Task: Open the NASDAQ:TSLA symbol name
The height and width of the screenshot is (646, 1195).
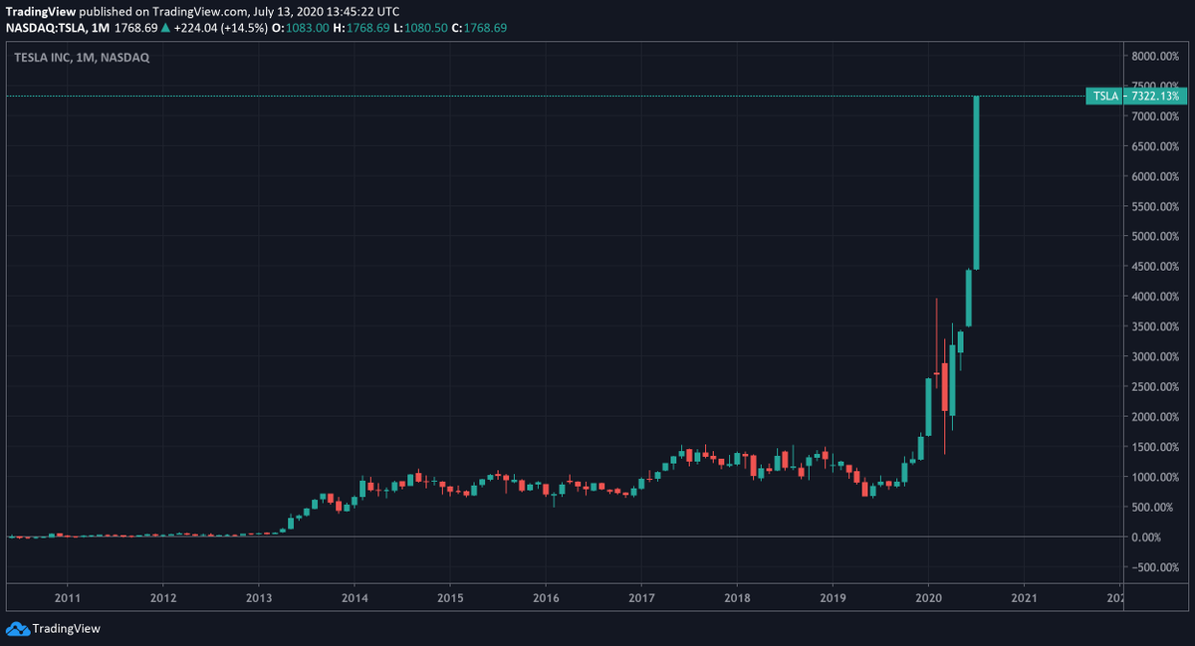Action: pyautogui.click(x=48, y=28)
